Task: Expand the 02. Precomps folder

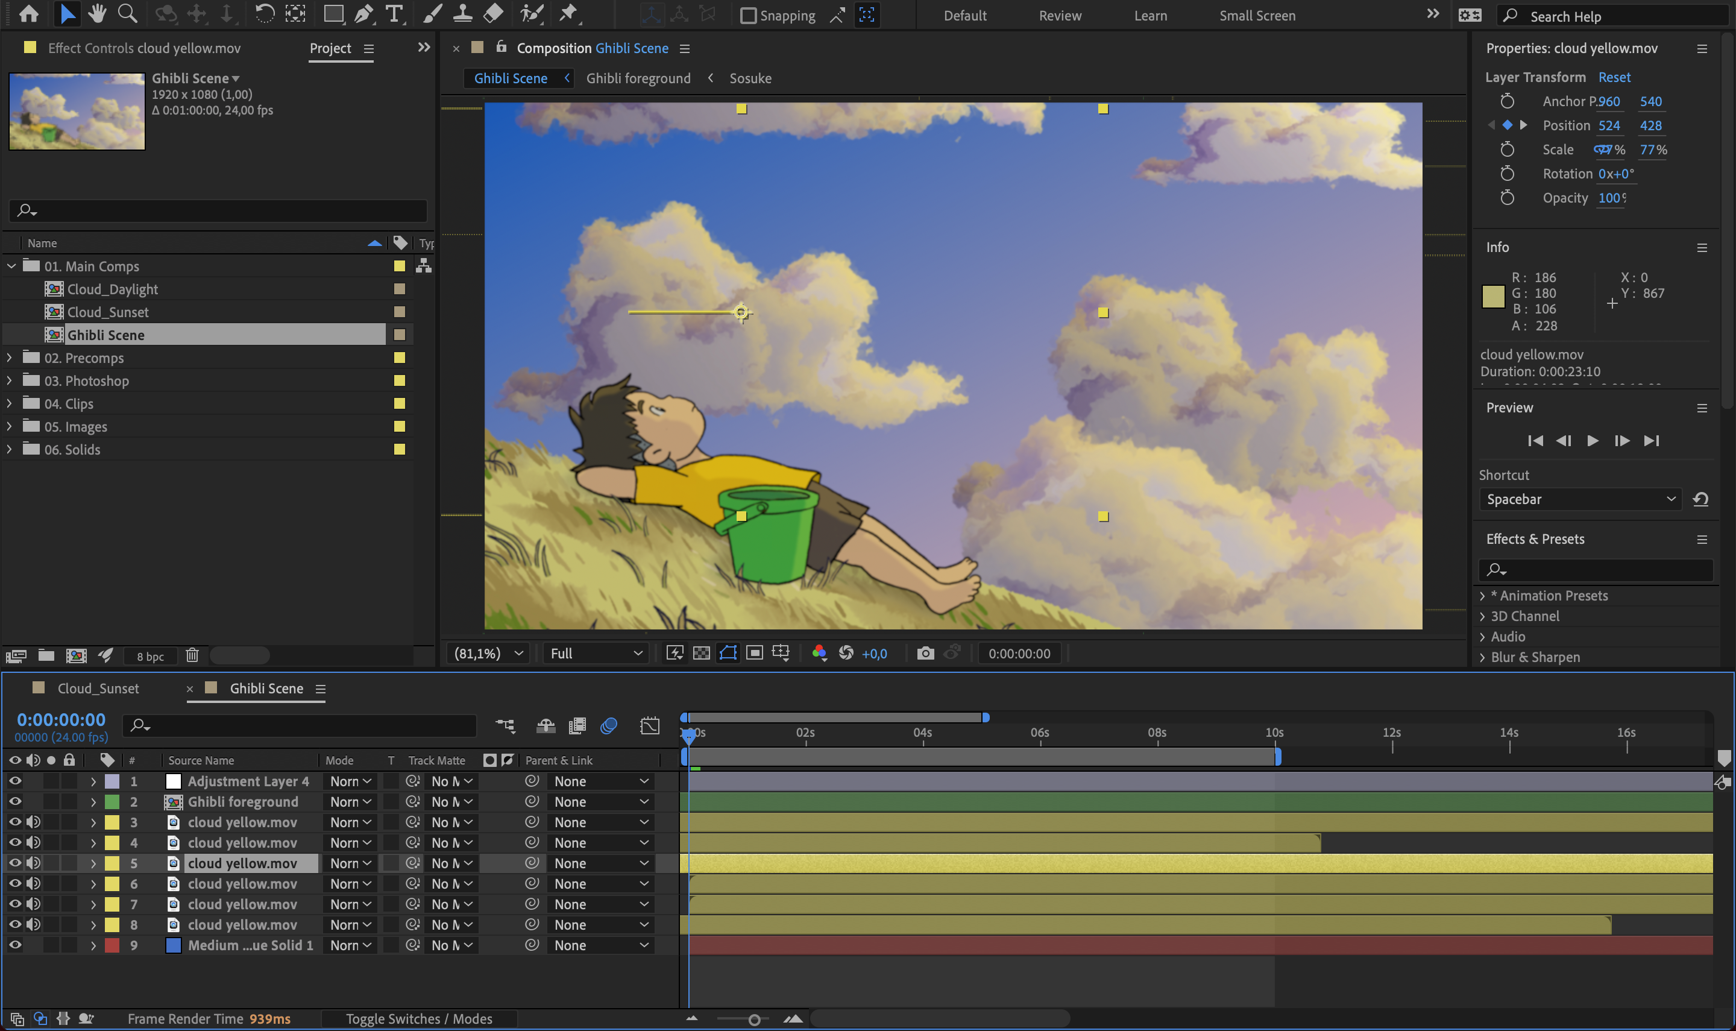Action: pos(10,358)
